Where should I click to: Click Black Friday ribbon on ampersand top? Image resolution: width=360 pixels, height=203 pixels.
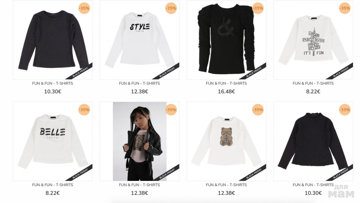click(254, 72)
